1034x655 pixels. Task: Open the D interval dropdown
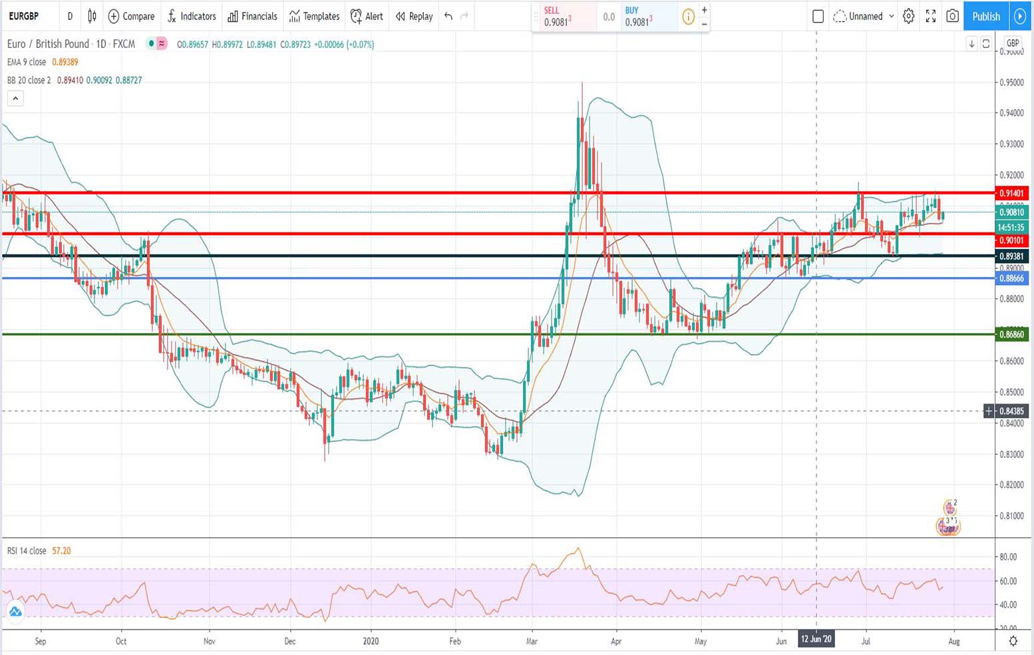click(70, 16)
